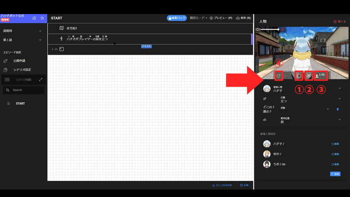
Task: Export via セリフ台本CSV link
Action: click(222, 185)
